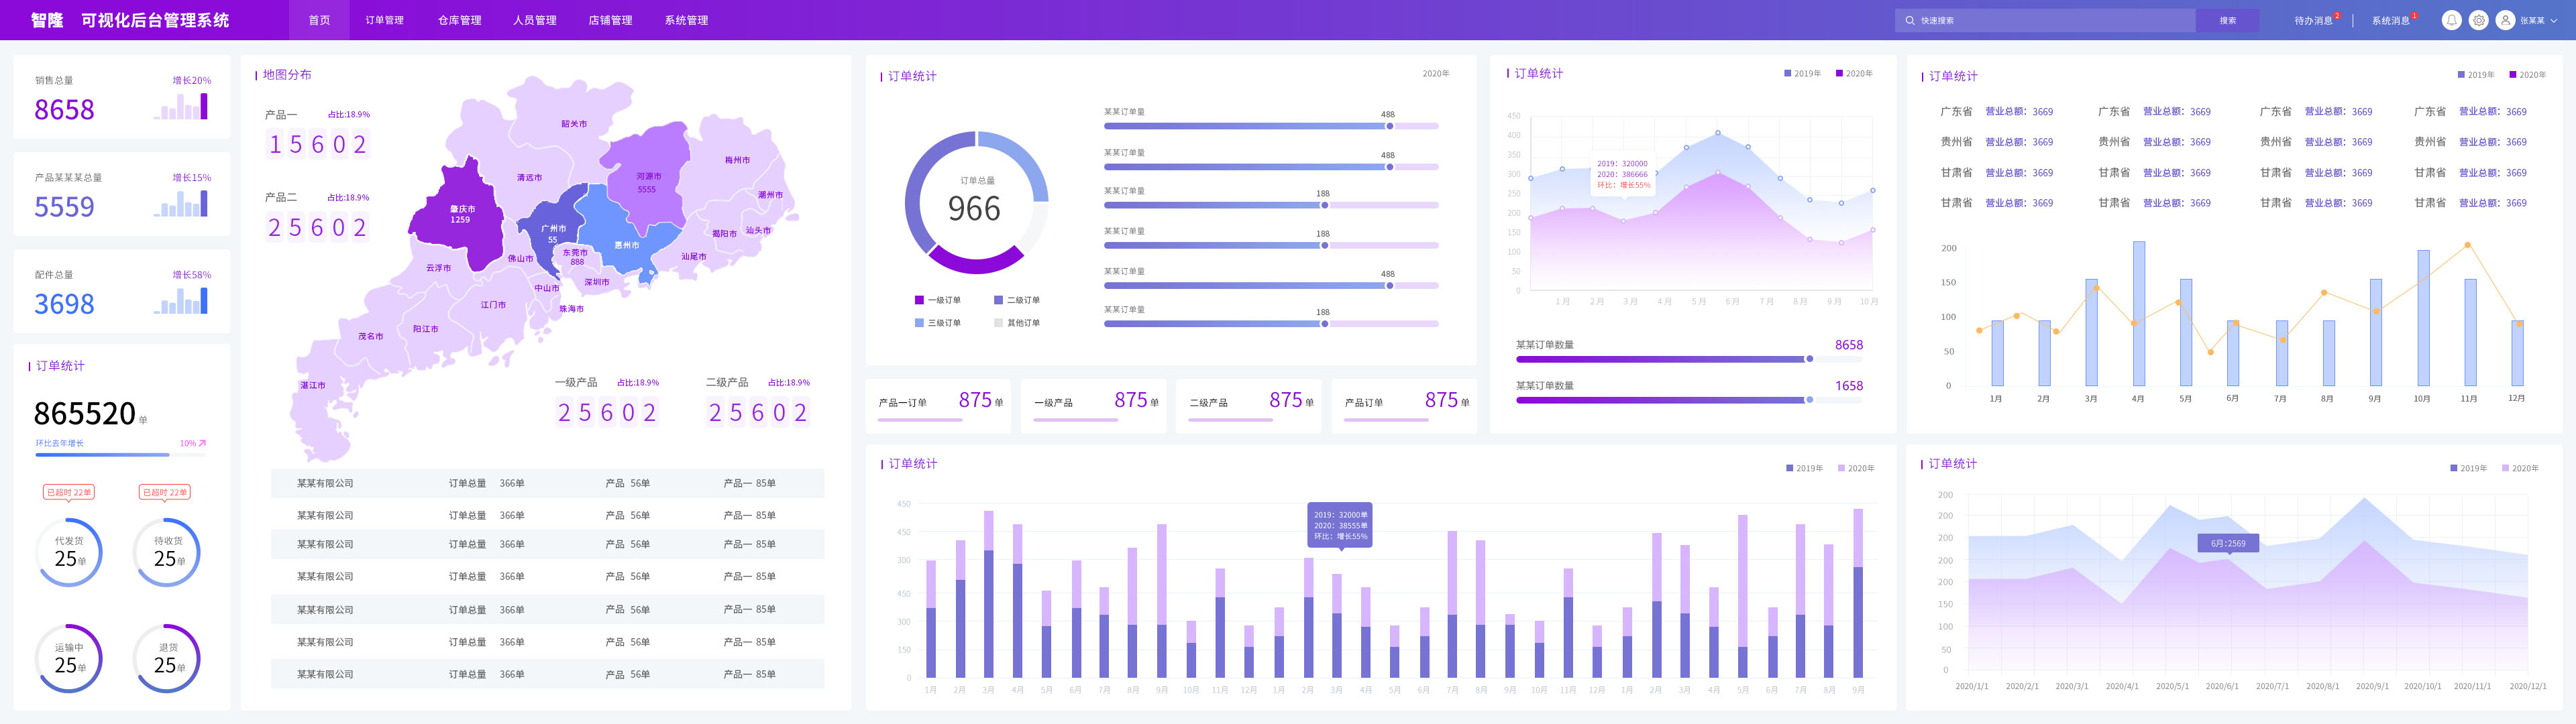Click the user avatar icon

click(2505, 20)
